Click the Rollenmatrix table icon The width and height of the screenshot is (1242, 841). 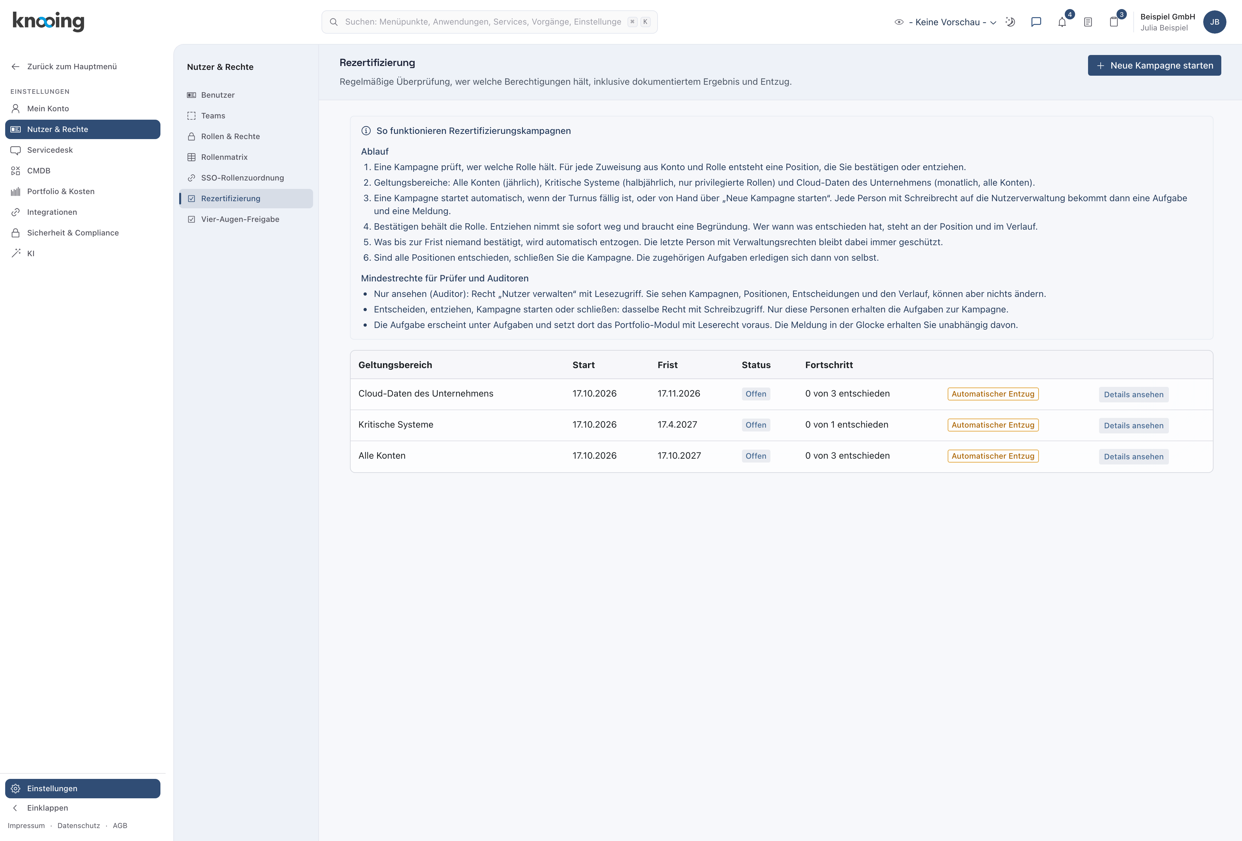point(191,157)
